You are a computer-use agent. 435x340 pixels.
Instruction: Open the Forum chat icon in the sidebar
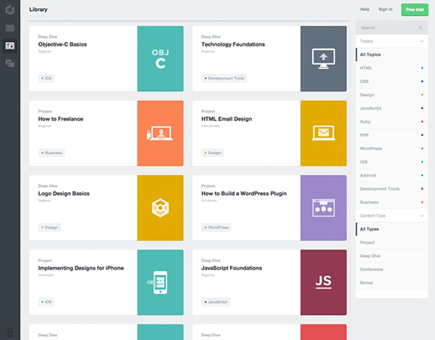10,63
